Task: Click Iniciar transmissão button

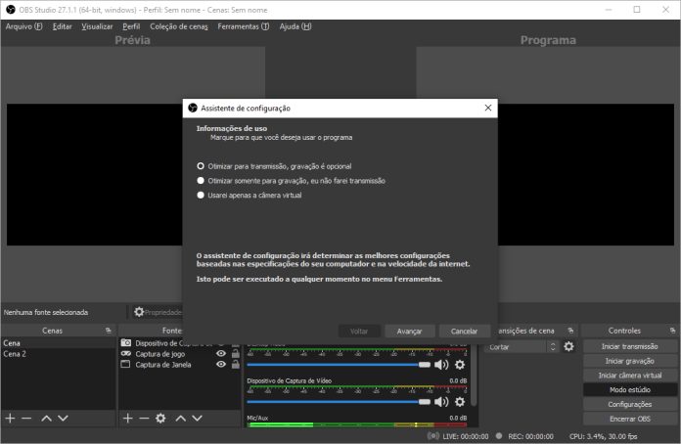Action: pos(630,346)
